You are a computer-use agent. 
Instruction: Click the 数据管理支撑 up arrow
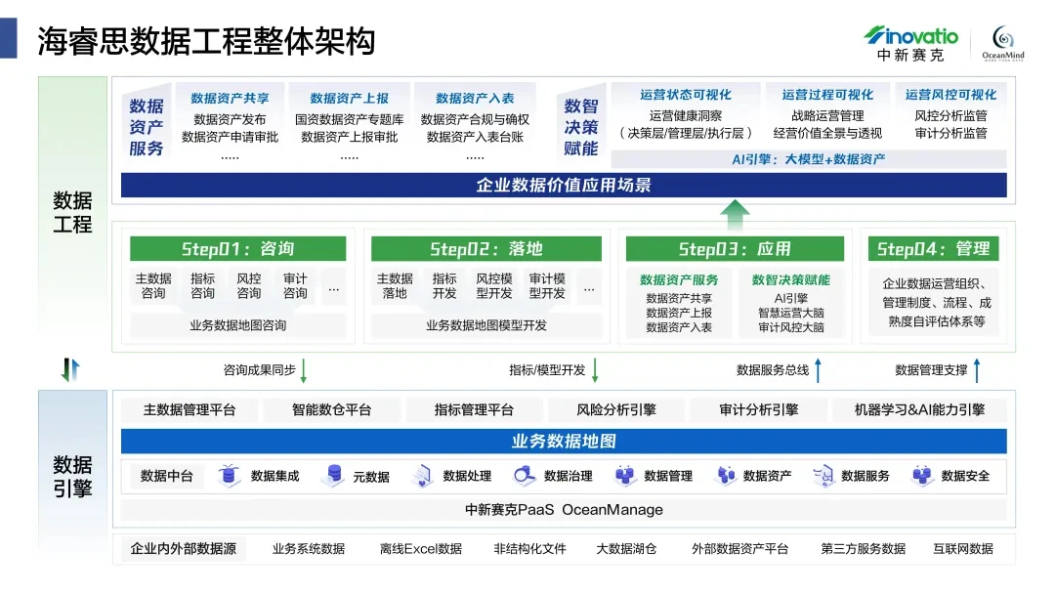pyautogui.click(x=977, y=370)
